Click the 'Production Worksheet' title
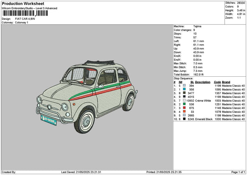The image size is (247, 175). 23,4
